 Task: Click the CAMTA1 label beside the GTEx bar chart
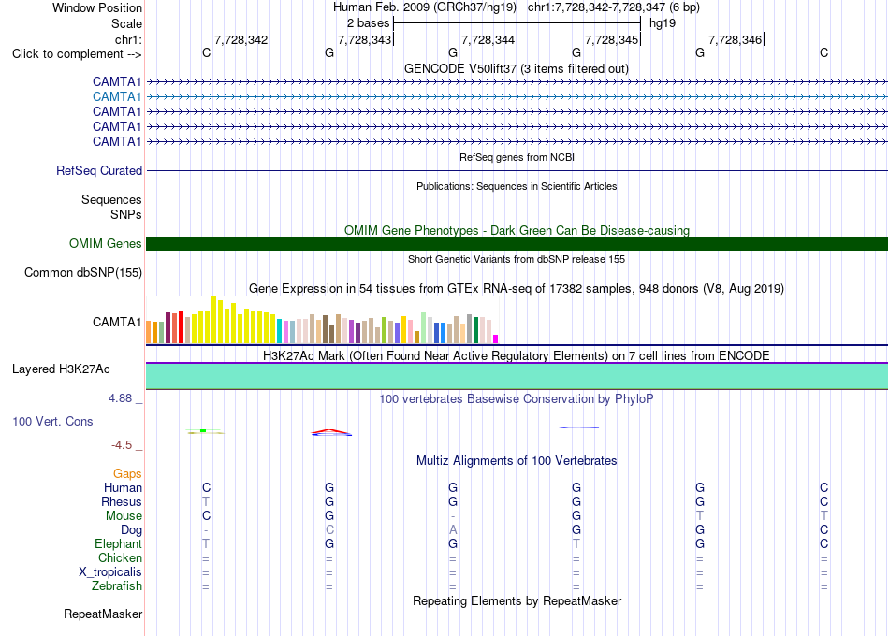(117, 322)
